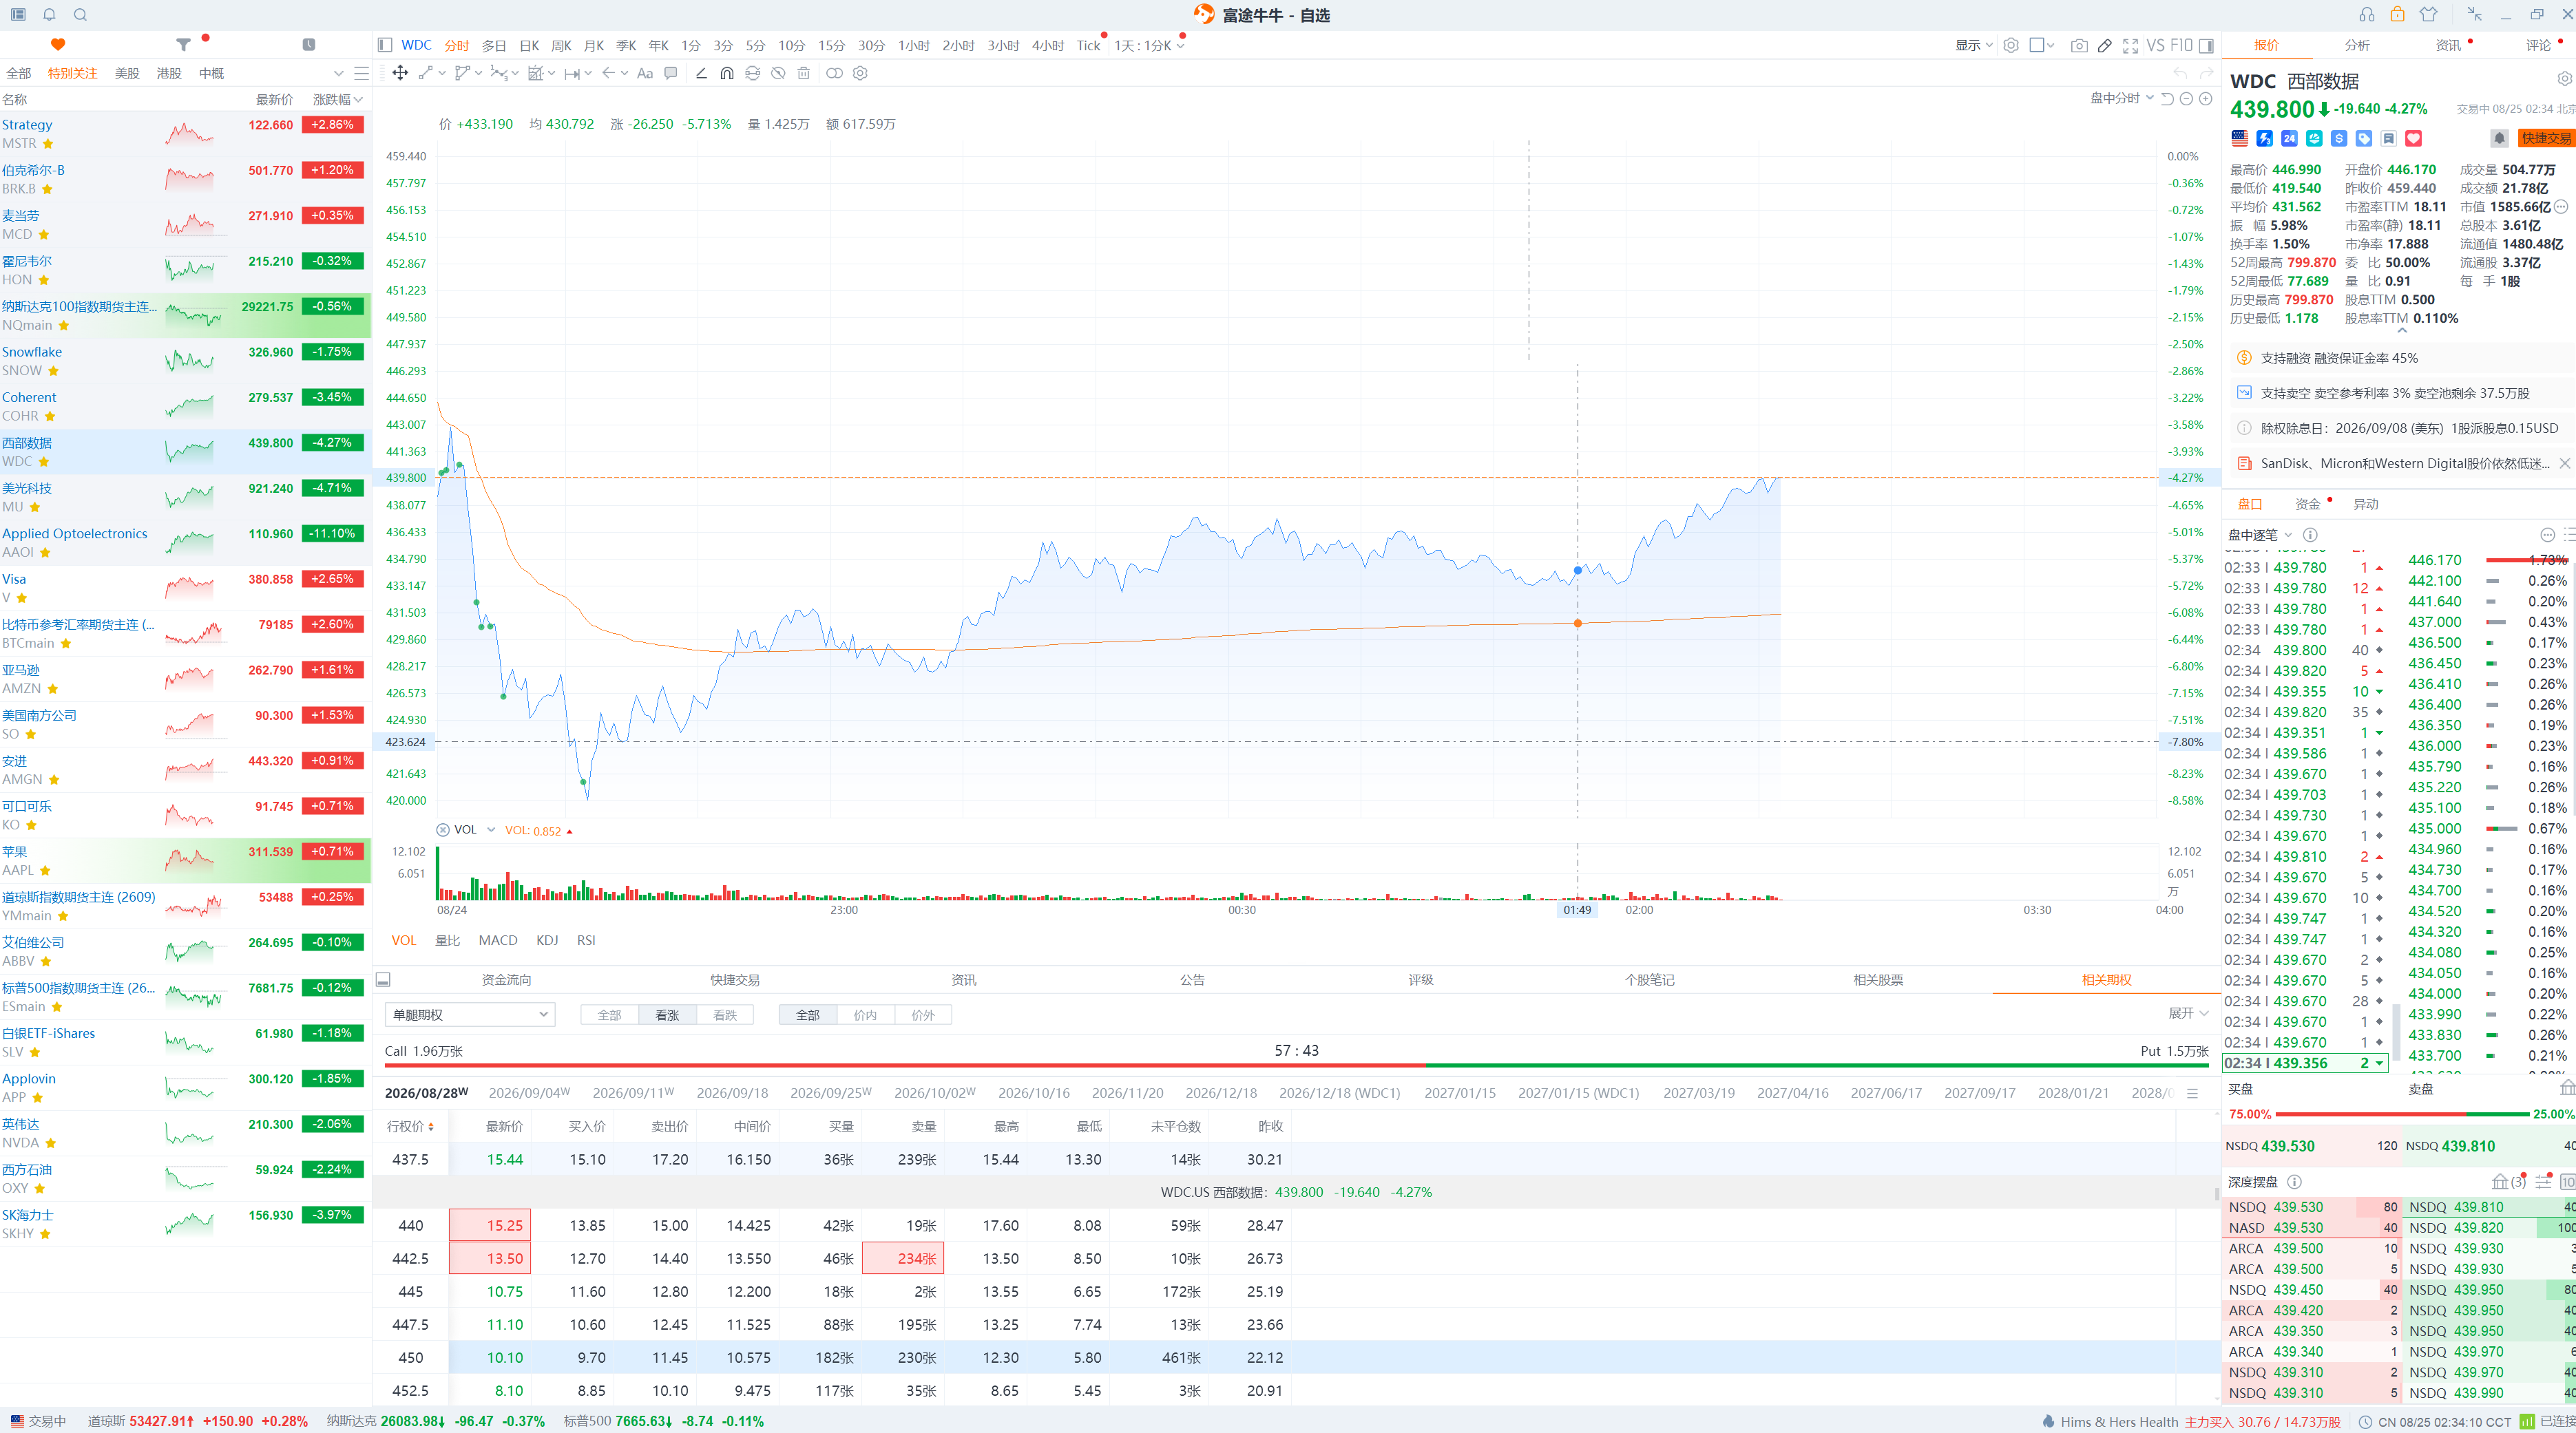Expand watchlist group tabs chevron

click(x=338, y=73)
